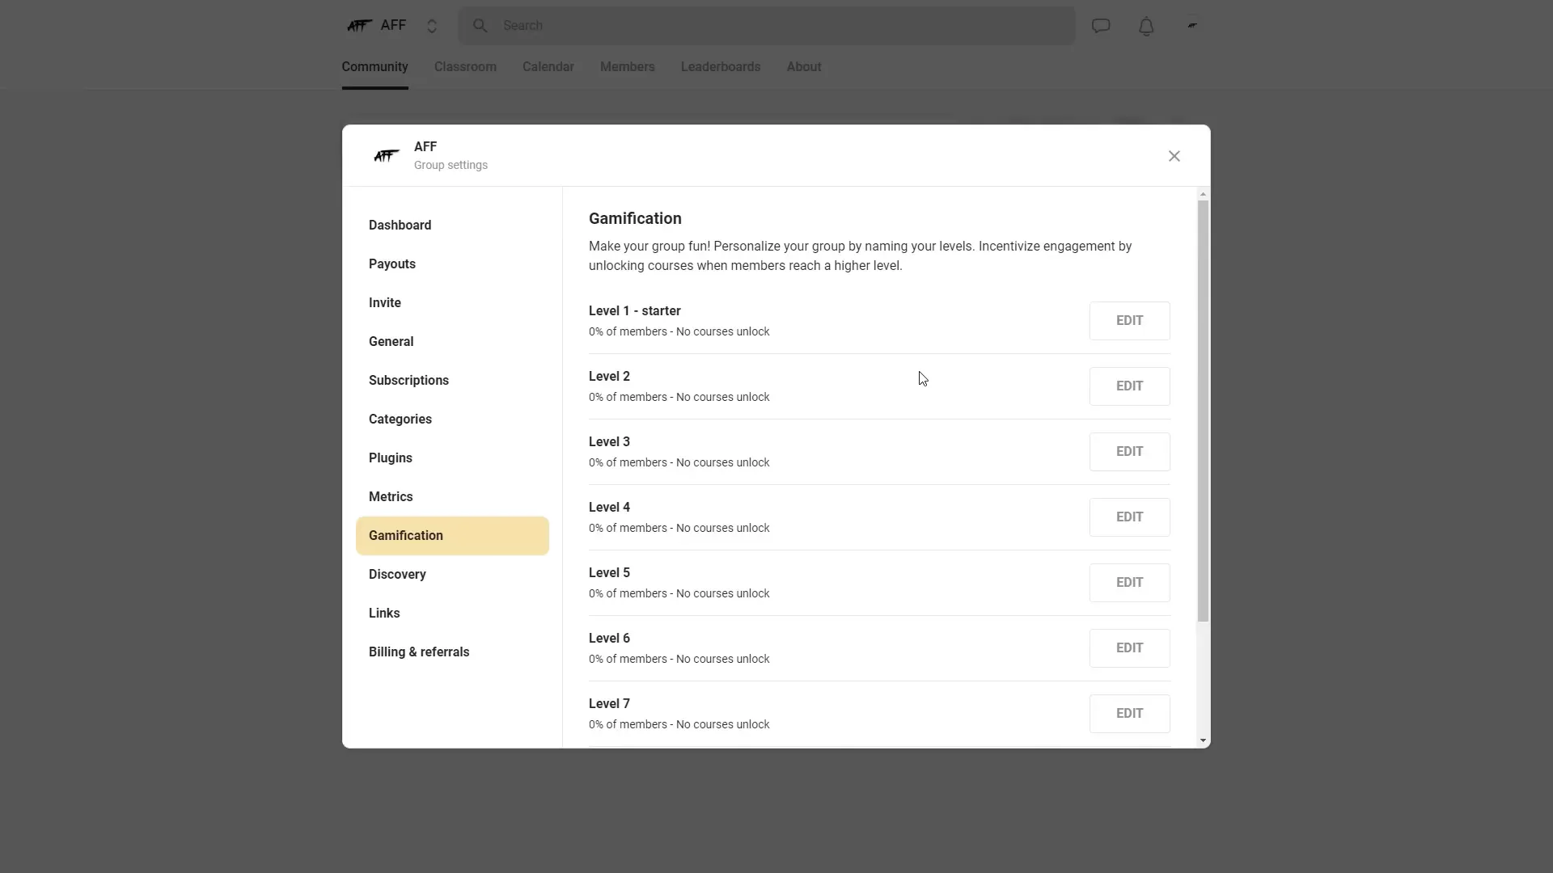1553x873 pixels.
Task: Click the AFF logo in settings header
Action: [387, 156]
